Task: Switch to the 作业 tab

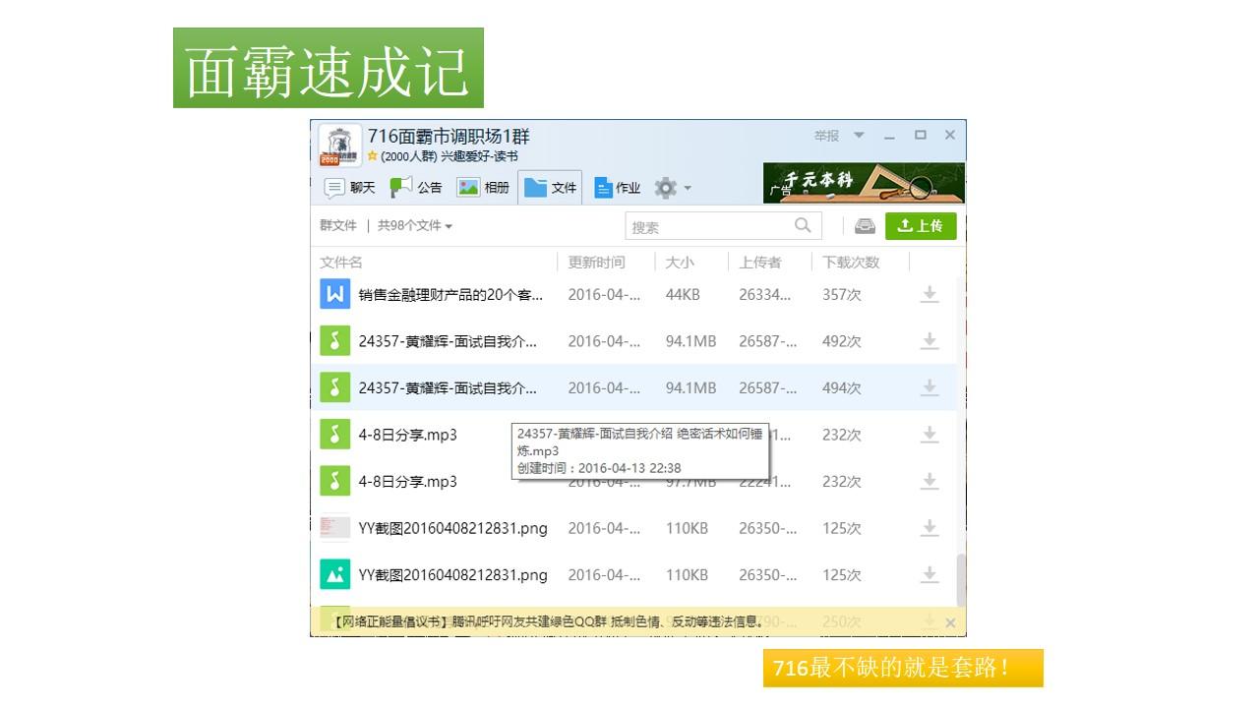Action: click(620, 187)
